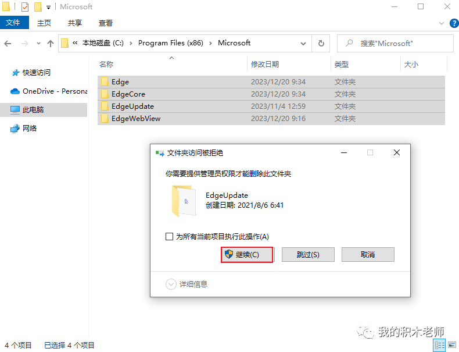Click the New folder quick access icon

point(38,6)
